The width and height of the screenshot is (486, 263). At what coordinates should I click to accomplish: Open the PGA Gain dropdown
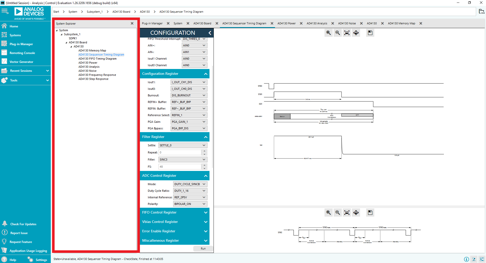coord(189,122)
